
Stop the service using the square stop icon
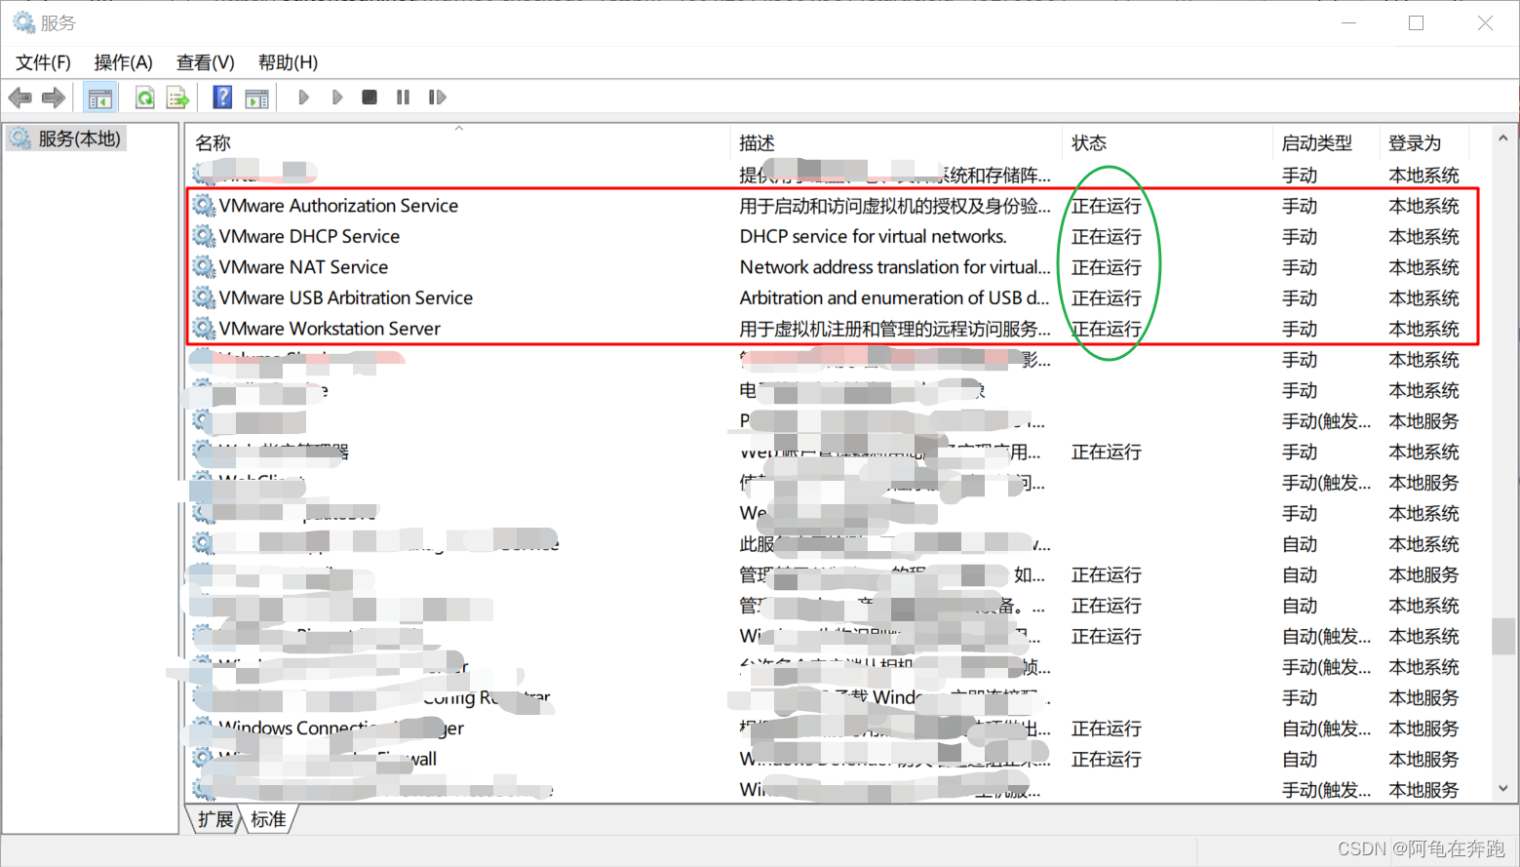pos(369,97)
